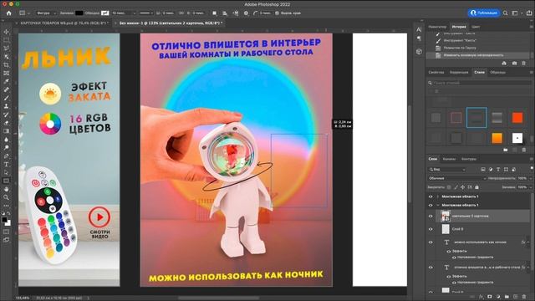Create new adjustment layer icon

(498, 297)
